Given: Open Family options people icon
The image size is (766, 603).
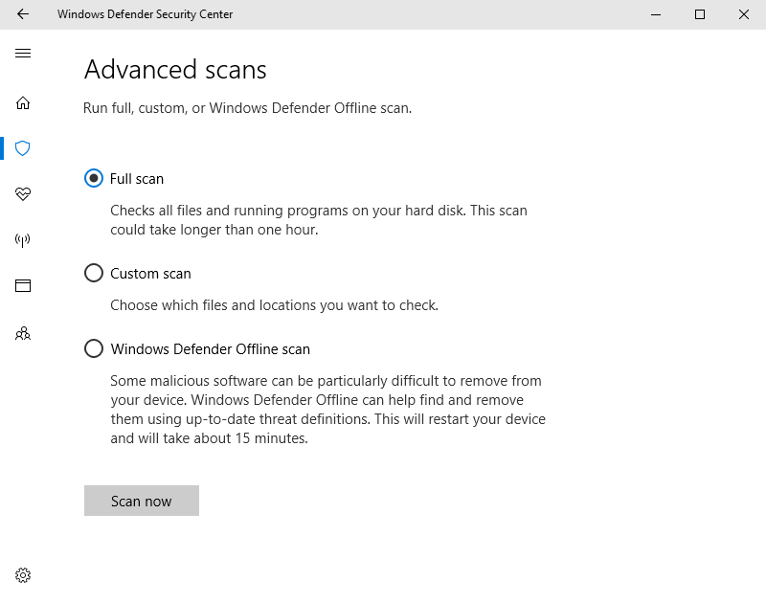Looking at the screenshot, I should click(x=23, y=334).
